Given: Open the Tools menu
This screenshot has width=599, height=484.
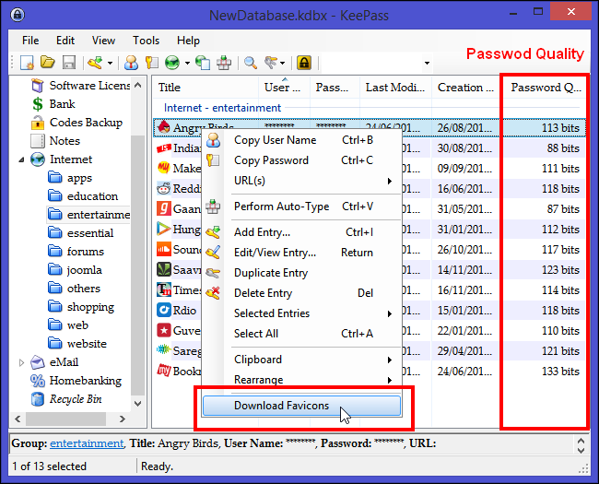Looking at the screenshot, I should click(146, 41).
